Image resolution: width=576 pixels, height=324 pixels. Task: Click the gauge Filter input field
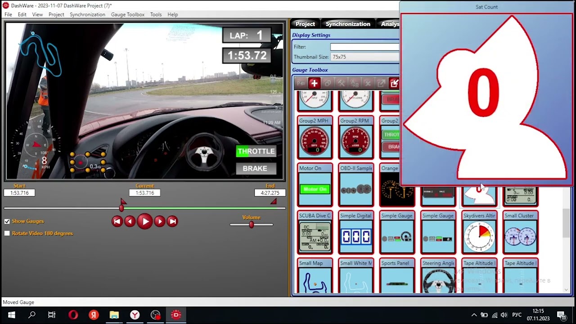tap(365, 47)
